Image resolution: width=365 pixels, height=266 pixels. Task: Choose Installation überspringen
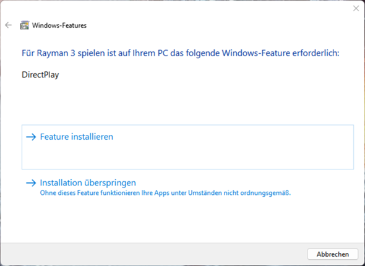point(88,183)
